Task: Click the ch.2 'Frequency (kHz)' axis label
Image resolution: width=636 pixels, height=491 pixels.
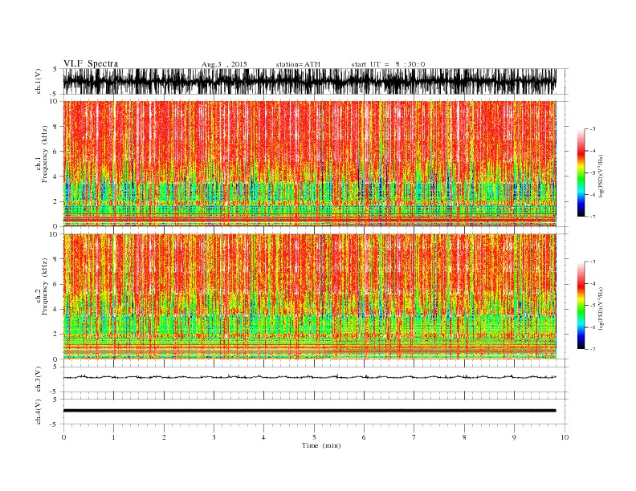Action: coord(45,286)
